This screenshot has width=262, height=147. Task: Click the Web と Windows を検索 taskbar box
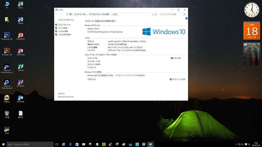pyautogui.click(x=30, y=144)
